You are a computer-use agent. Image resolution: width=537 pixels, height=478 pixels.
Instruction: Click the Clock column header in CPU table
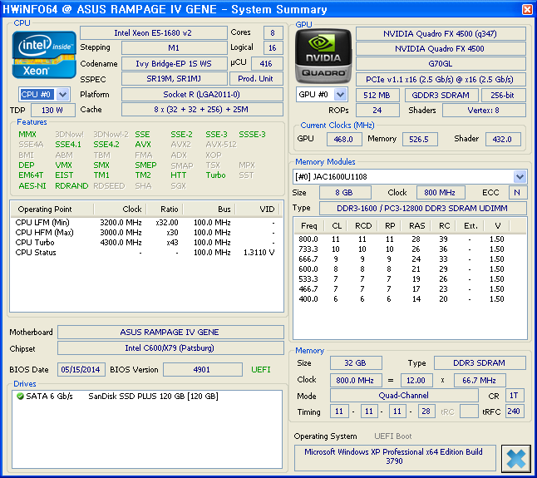pos(120,209)
